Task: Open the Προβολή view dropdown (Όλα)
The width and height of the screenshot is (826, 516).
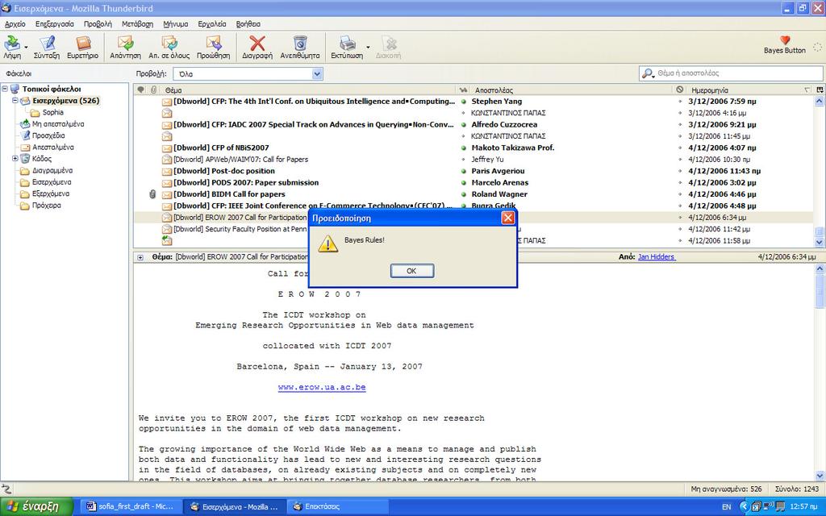Action: [248, 74]
